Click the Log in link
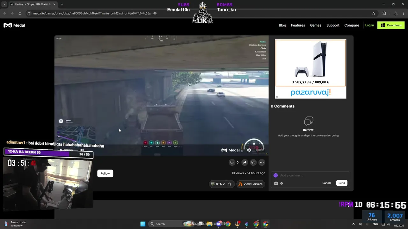The height and width of the screenshot is (229, 408). [x=369, y=25]
